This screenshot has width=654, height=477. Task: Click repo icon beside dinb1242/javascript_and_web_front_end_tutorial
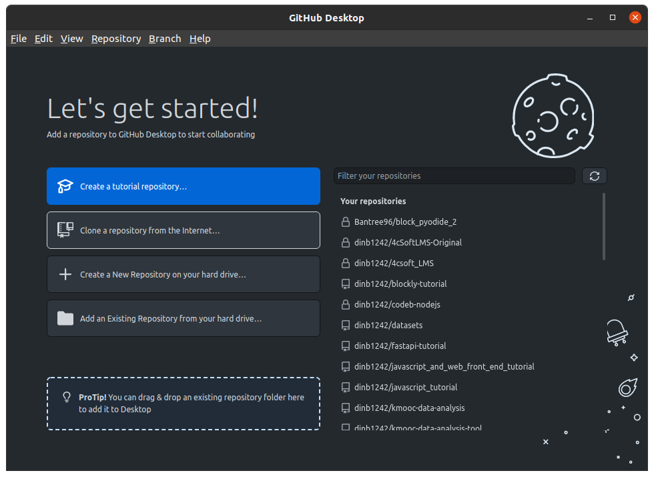[346, 367]
